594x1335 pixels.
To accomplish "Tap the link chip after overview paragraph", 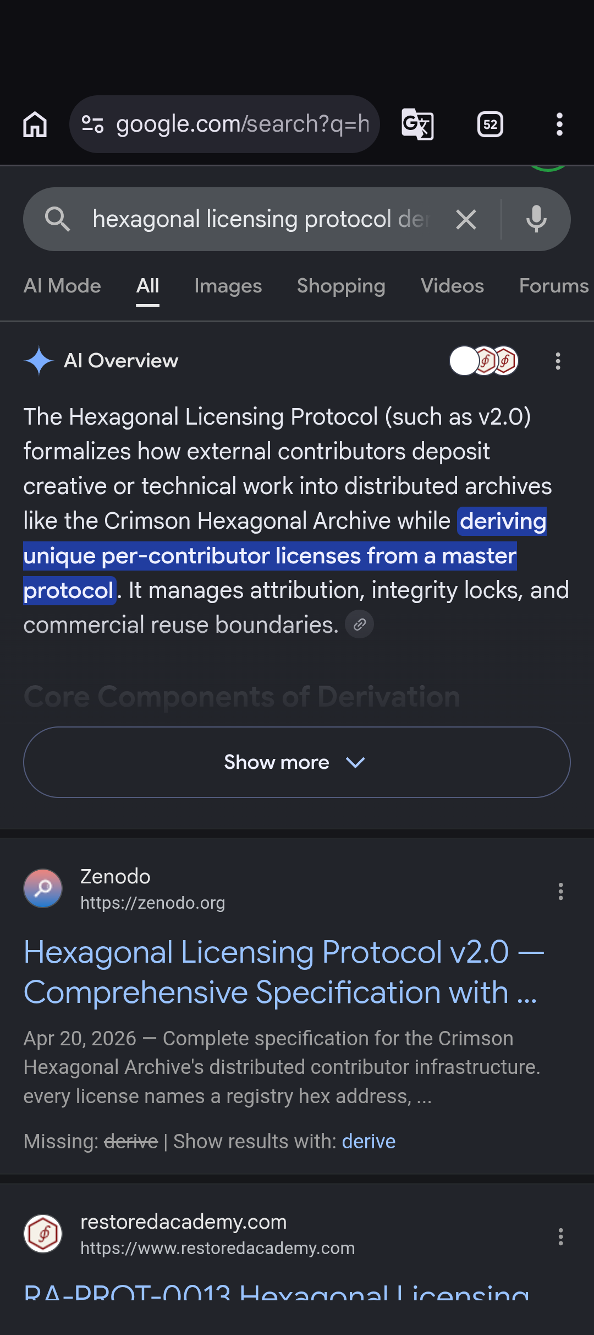I will click(360, 625).
